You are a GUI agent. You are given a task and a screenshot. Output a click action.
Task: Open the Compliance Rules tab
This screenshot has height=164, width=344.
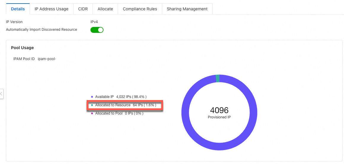[x=140, y=9]
